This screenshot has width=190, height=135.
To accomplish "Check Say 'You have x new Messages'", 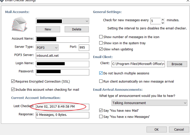I will [101, 117].
